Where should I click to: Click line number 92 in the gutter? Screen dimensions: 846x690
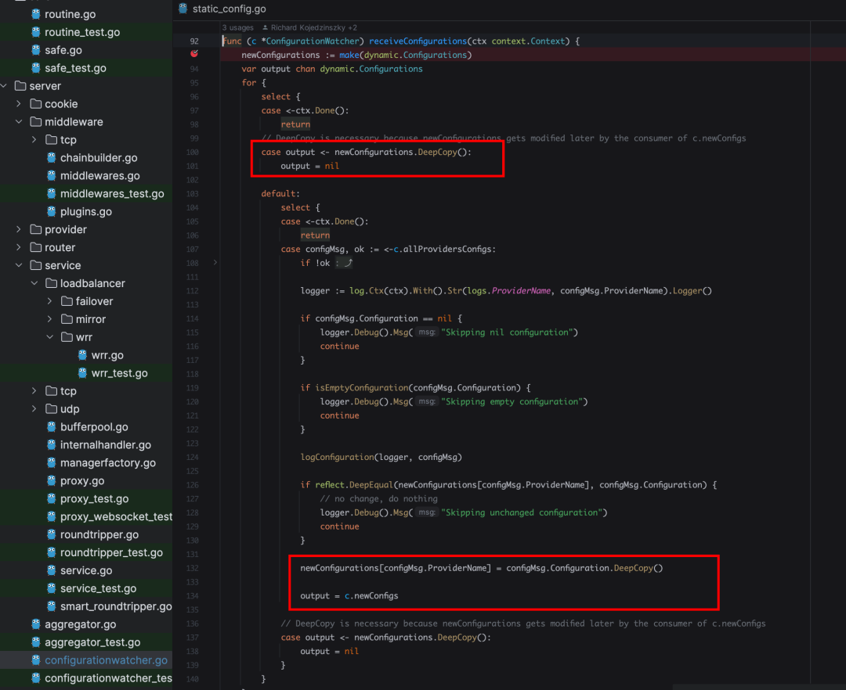pyautogui.click(x=194, y=41)
